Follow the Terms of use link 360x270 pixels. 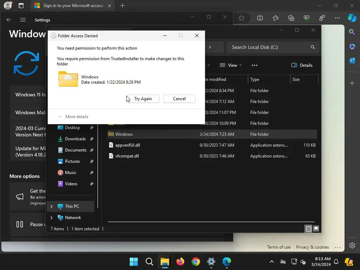point(278,247)
